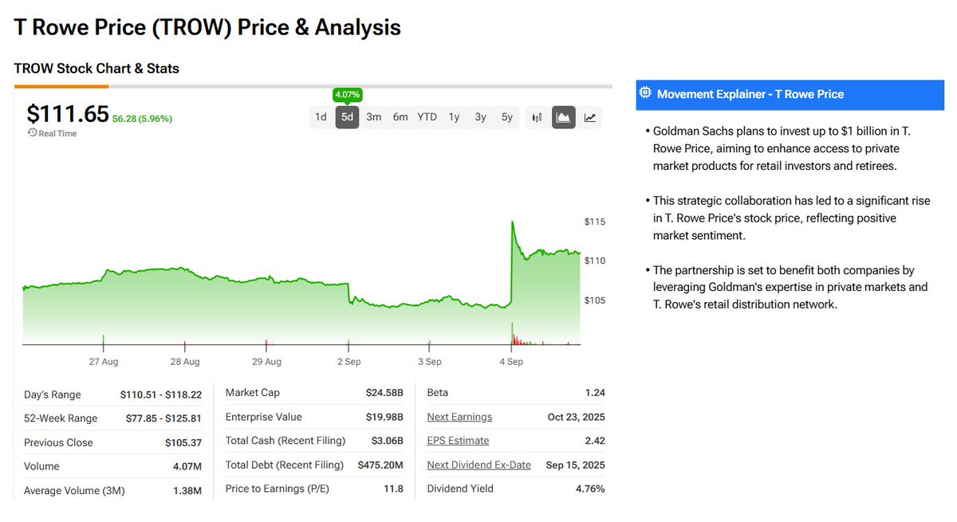The width and height of the screenshot is (957, 522).
Task: Open the EPS Estimate link
Action: 458,441
